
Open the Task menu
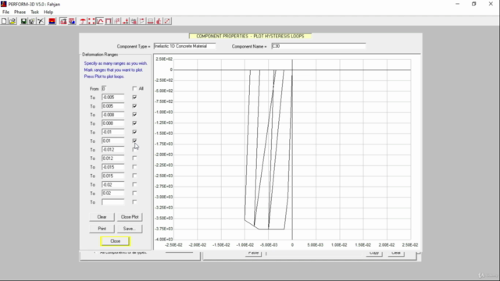[x=34, y=12]
